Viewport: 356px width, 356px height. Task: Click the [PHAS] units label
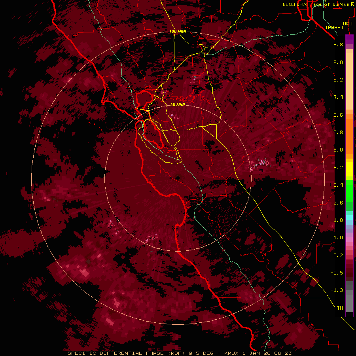point(334,27)
